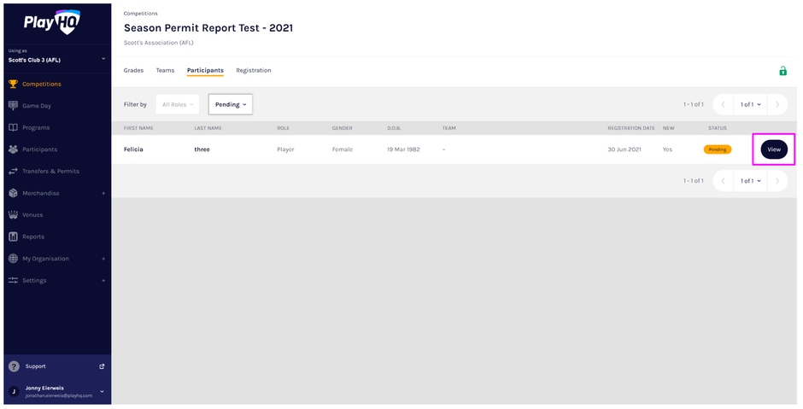Switch to the Registration tab

[x=253, y=70]
